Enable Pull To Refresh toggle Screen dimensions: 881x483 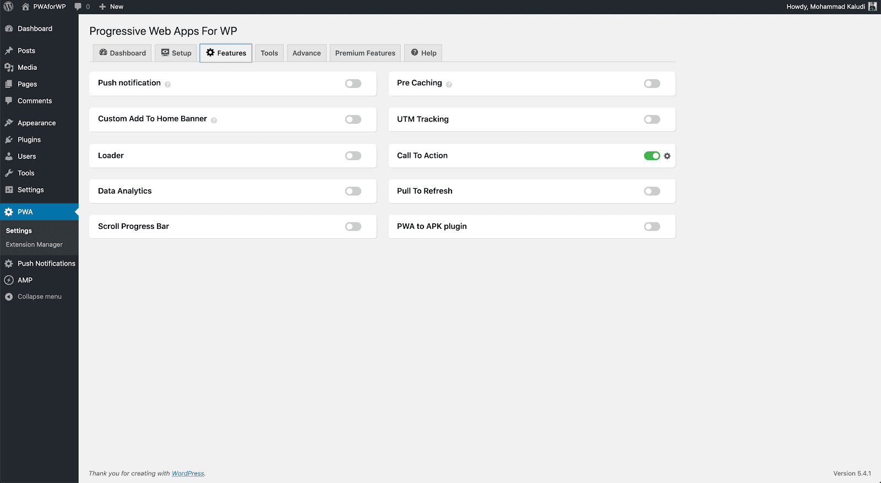(x=652, y=191)
